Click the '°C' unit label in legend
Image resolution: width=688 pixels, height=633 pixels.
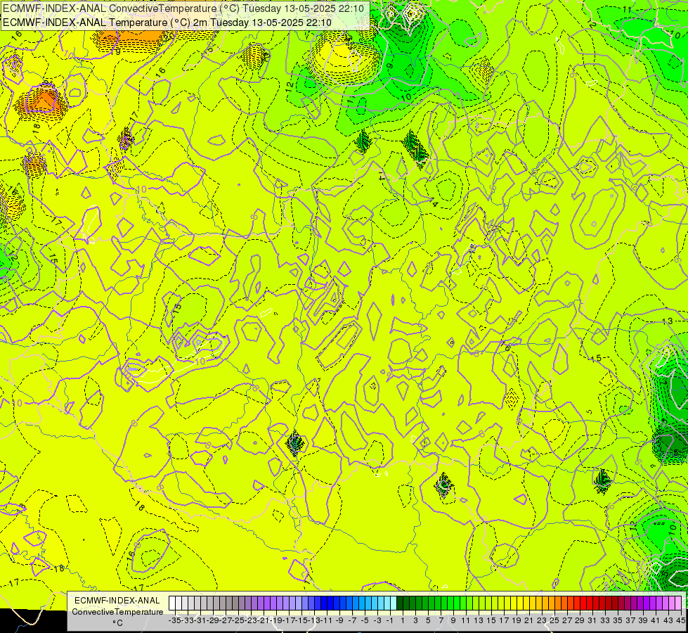coord(117,623)
